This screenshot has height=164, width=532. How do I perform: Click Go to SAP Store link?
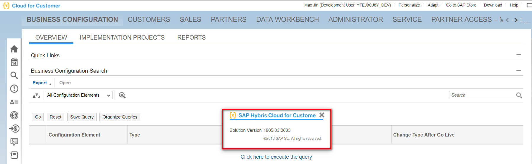click(461, 5)
